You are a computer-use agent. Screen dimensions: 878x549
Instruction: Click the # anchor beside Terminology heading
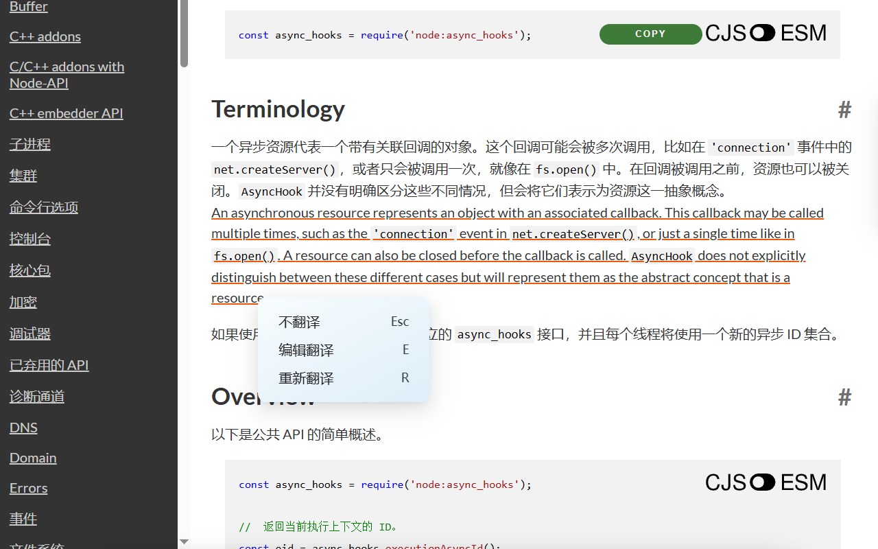(844, 109)
